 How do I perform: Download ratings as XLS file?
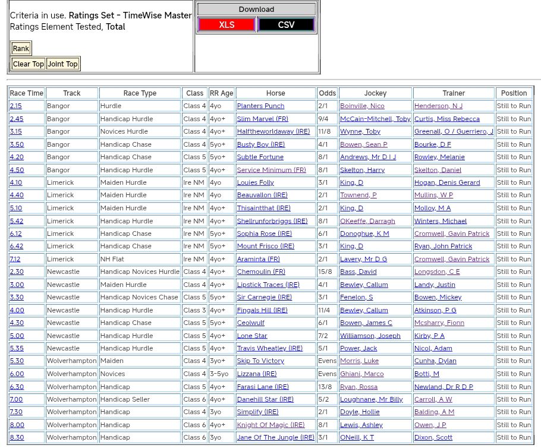(x=227, y=25)
